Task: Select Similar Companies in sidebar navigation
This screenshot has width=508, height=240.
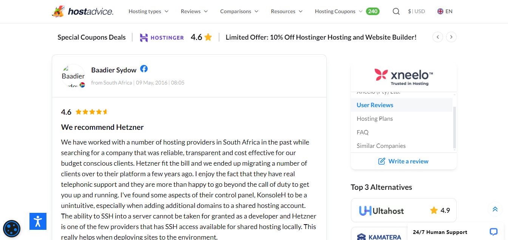Action: pos(381,146)
